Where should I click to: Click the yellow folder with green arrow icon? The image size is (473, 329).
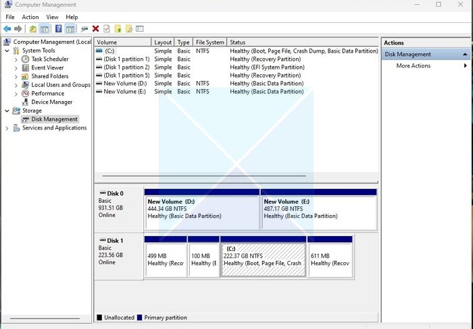point(118,29)
